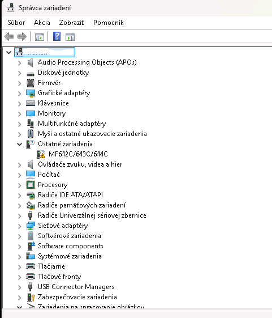Click the Forward arrow toolbar icon
272x318 pixels.
(22, 37)
